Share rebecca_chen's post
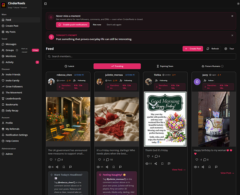This screenshot has width=240, height=195. point(57,167)
